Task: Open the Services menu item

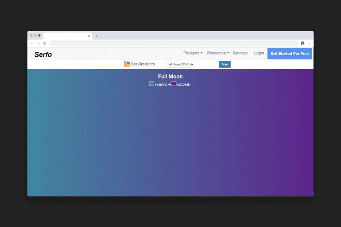Action: [x=240, y=53]
